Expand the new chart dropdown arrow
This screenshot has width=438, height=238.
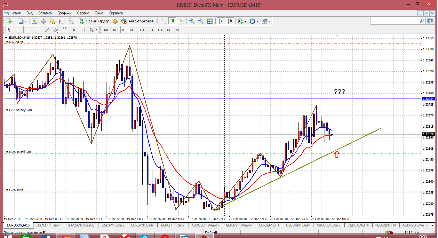(x=14, y=21)
